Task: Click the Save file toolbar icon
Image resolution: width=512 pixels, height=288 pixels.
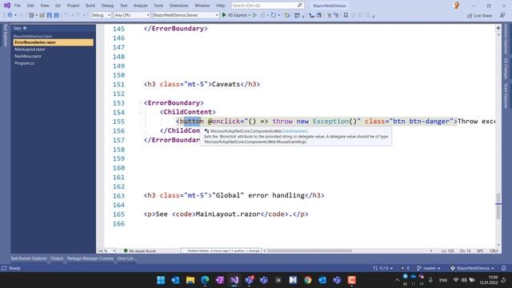Action: point(50,15)
